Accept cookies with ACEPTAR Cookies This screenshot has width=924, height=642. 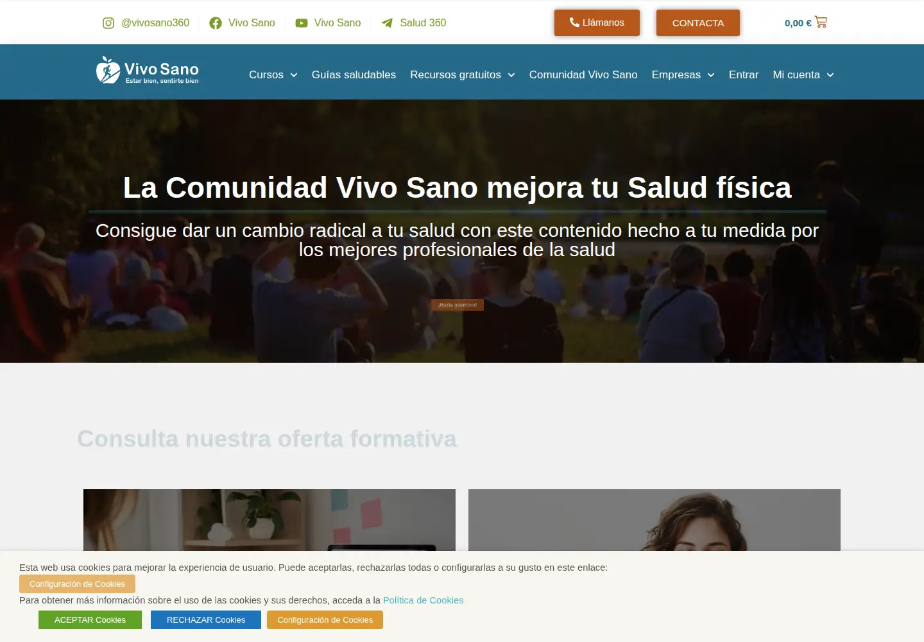pos(90,620)
